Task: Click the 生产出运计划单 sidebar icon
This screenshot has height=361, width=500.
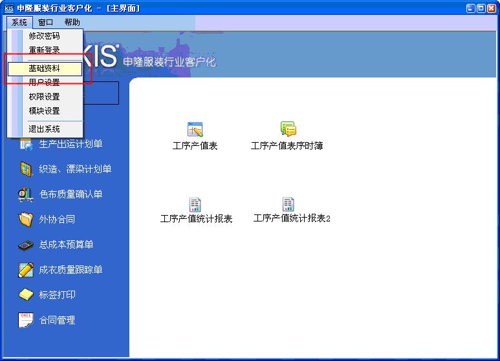Action: [26, 144]
